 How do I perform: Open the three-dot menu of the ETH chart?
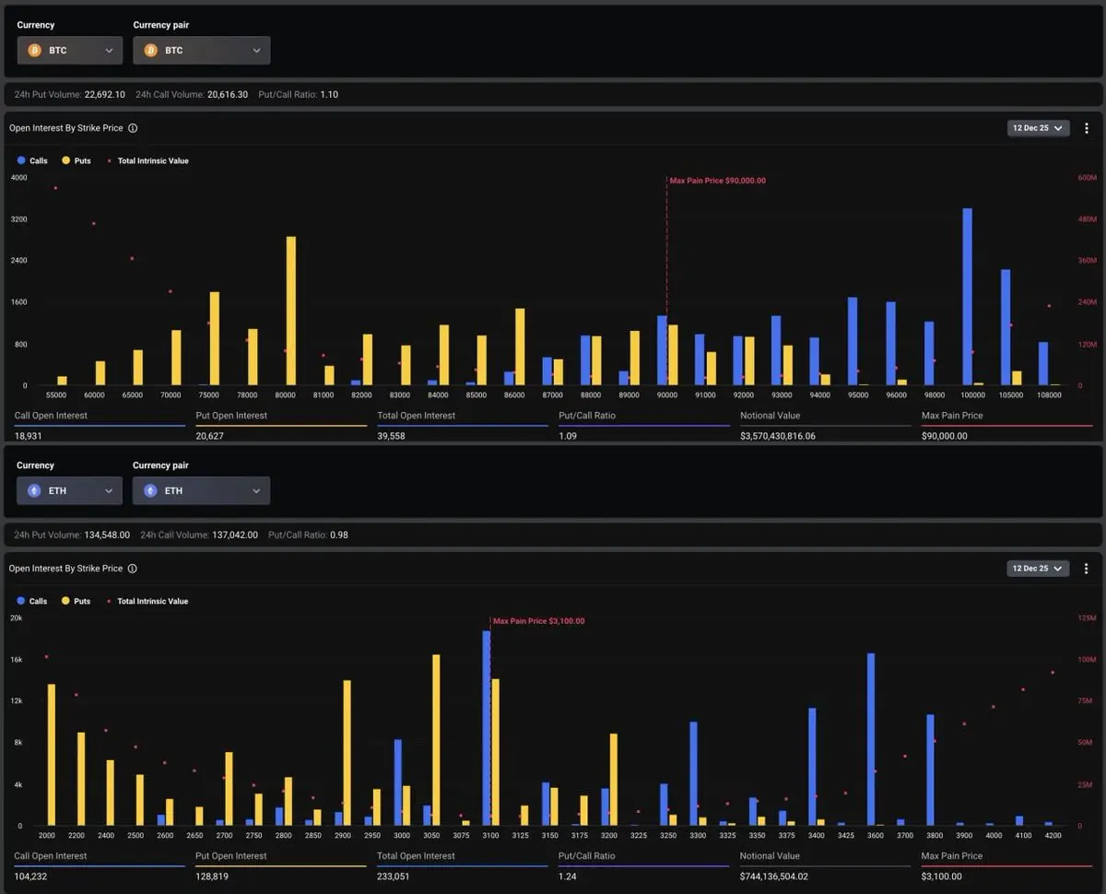tap(1087, 569)
